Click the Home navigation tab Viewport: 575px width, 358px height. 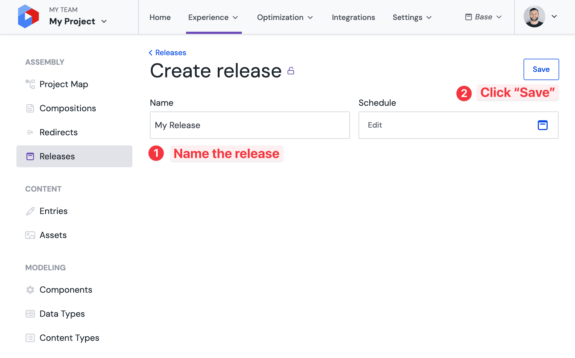160,17
